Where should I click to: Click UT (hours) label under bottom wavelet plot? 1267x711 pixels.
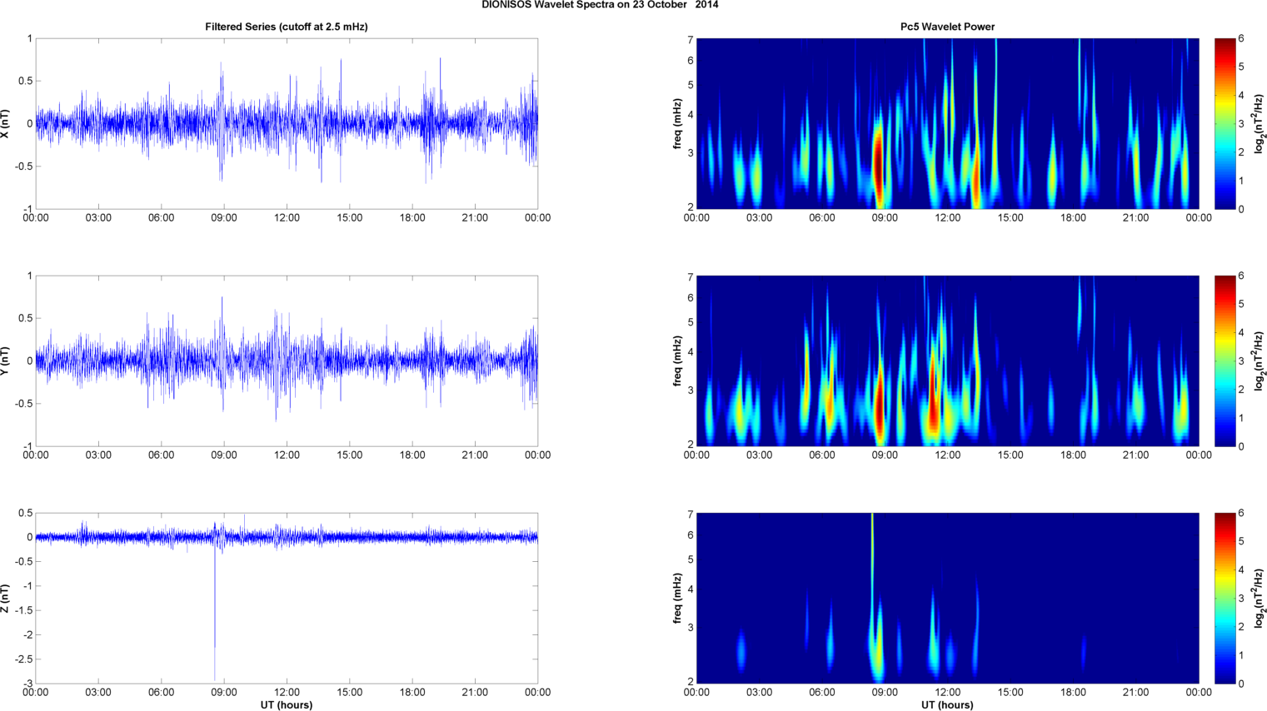947,705
